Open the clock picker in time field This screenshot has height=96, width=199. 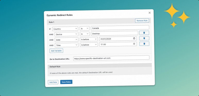point(134,44)
